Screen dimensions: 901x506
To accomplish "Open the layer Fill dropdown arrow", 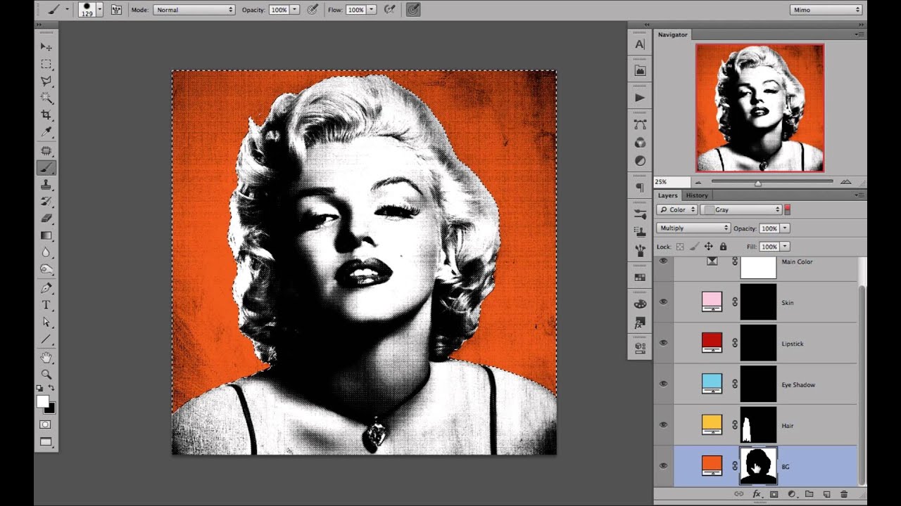I will 786,247.
